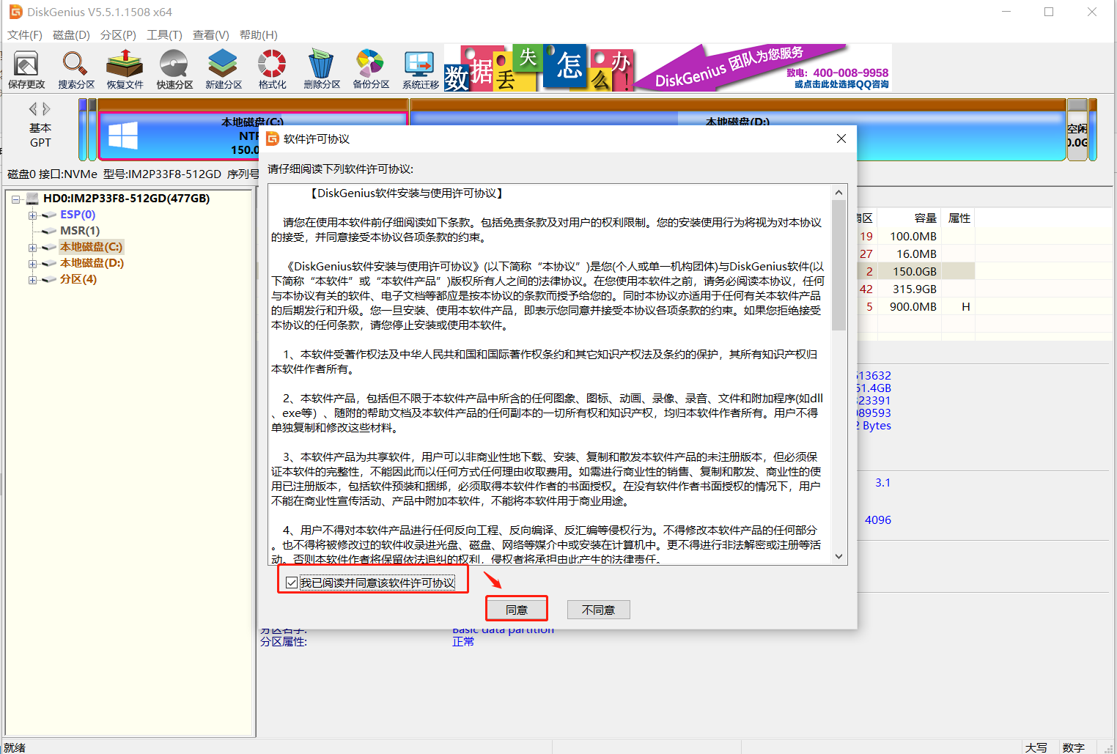The height and width of the screenshot is (754, 1117).
Task: Click the license agreement scrollbar thumb
Action: (x=839, y=265)
